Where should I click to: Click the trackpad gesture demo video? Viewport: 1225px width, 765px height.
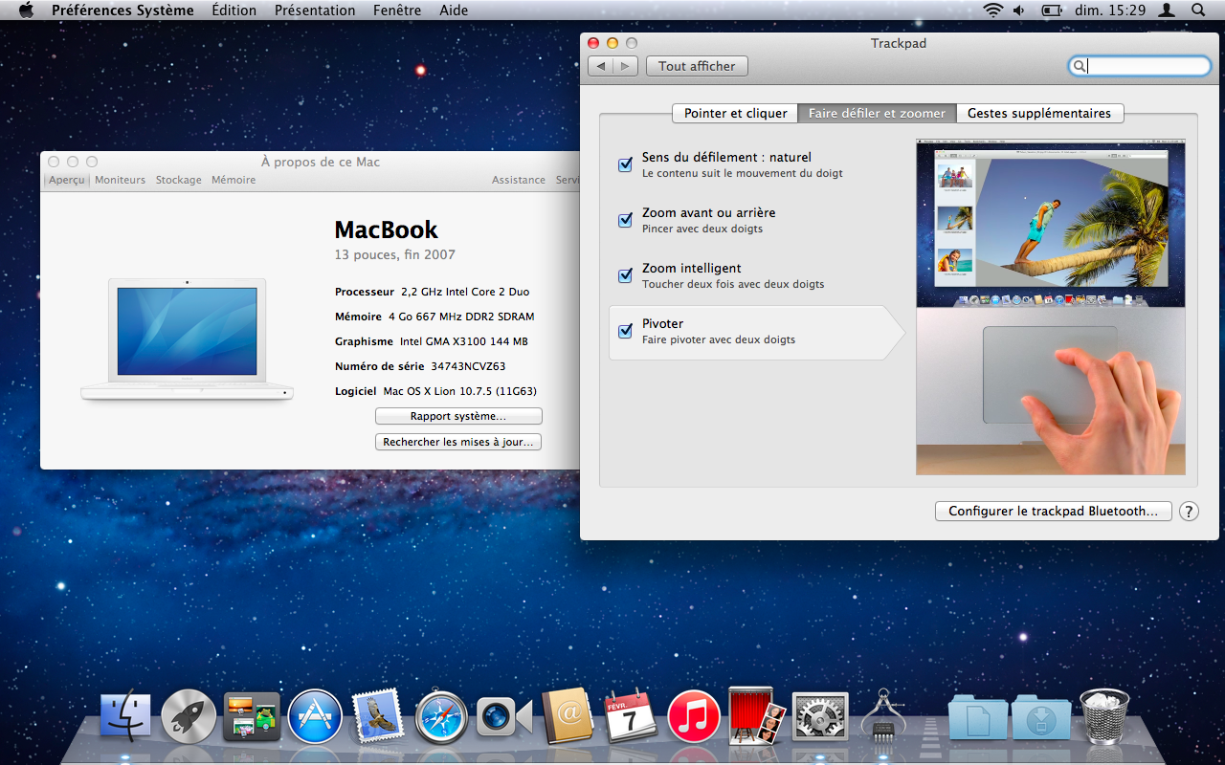point(1051,309)
